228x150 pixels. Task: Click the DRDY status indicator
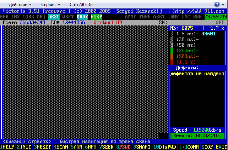click(x=82, y=17)
